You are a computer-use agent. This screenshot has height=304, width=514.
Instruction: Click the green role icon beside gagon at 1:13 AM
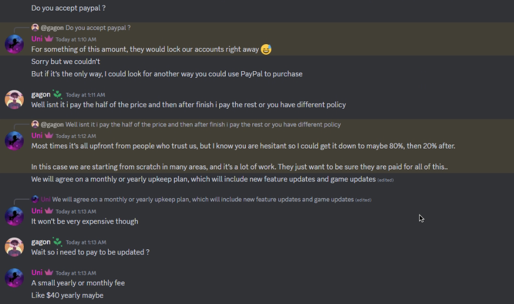pos(57,242)
